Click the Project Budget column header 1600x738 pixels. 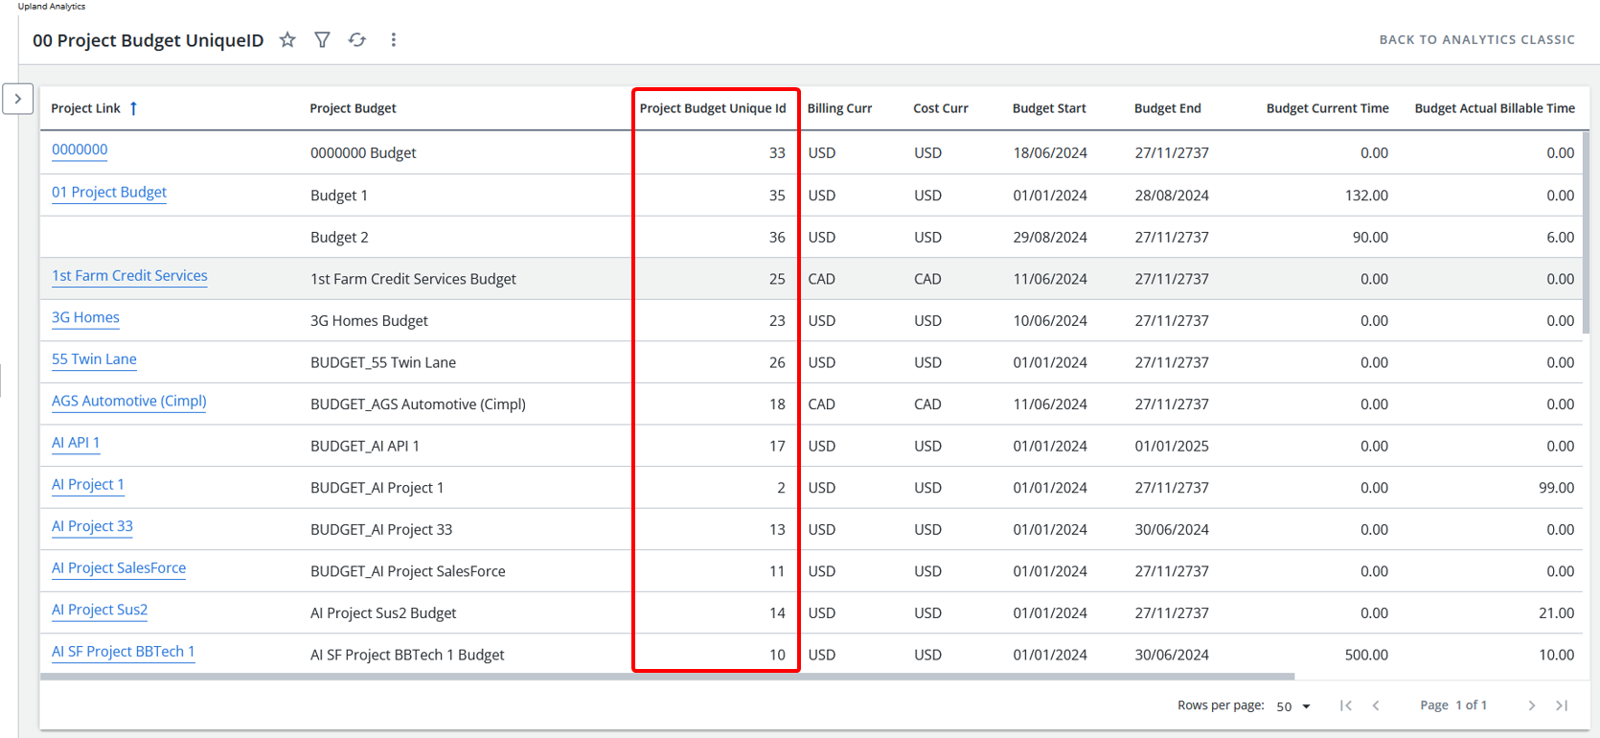pos(353,108)
